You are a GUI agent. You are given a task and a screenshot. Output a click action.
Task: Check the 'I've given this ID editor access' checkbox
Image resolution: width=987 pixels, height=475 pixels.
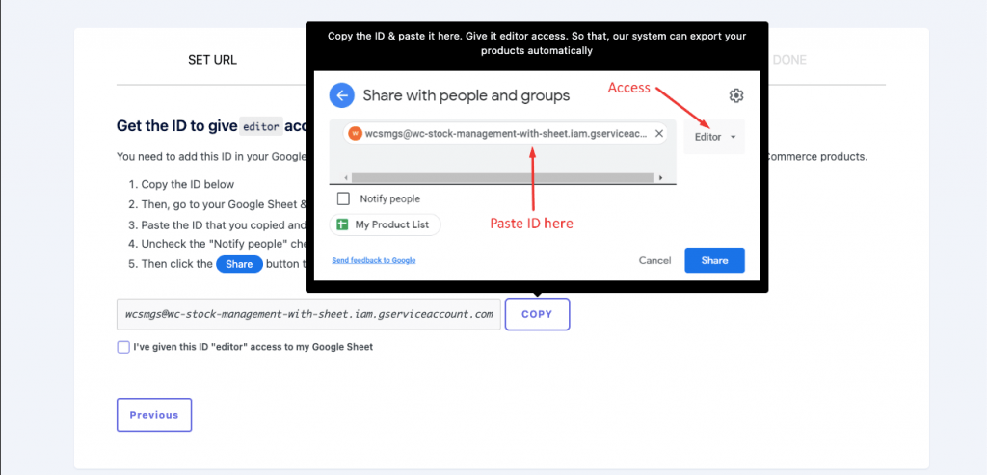pyautogui.click(x=123, y=347)
